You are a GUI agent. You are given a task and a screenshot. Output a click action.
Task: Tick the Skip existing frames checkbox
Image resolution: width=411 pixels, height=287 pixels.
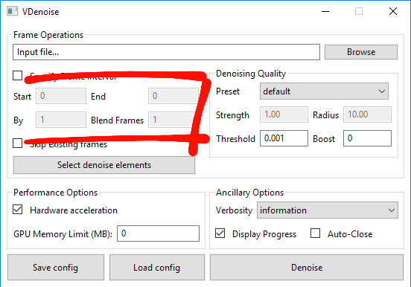(18, 143)
